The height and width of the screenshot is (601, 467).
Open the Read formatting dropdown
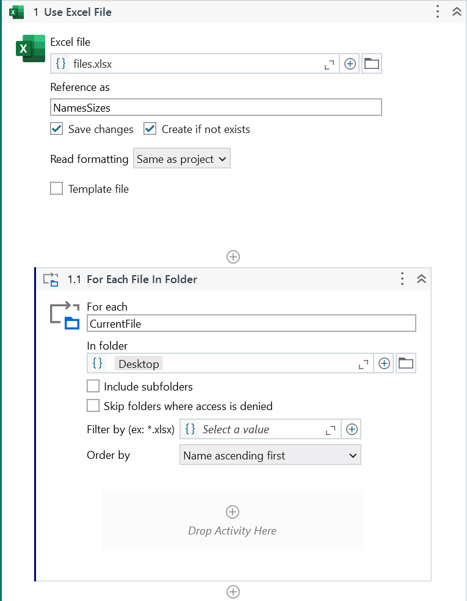click(x=181, y=159)
